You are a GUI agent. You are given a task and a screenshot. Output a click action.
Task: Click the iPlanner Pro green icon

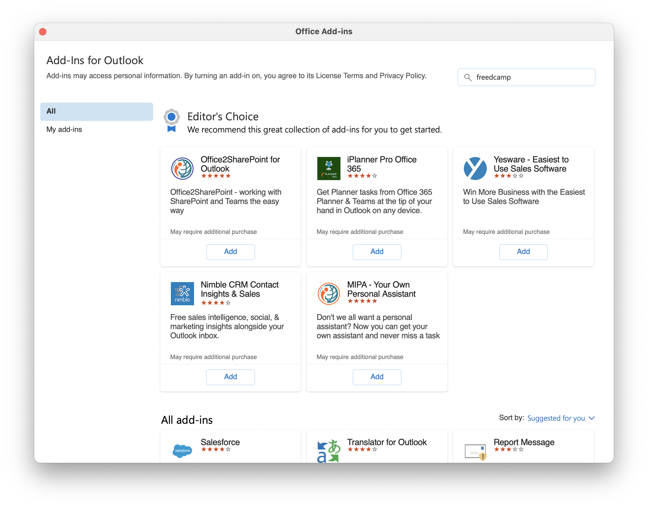point(329,169)
